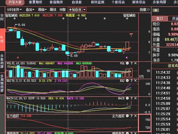Select the 多周期同屏 side tab
This screenshot has height=134, width=178.
click(x=2, y=83)
